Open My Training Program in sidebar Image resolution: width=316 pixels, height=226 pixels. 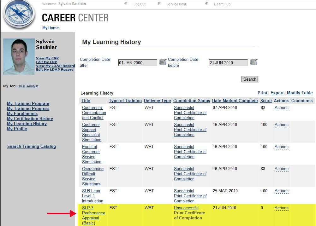click(28, 104)
